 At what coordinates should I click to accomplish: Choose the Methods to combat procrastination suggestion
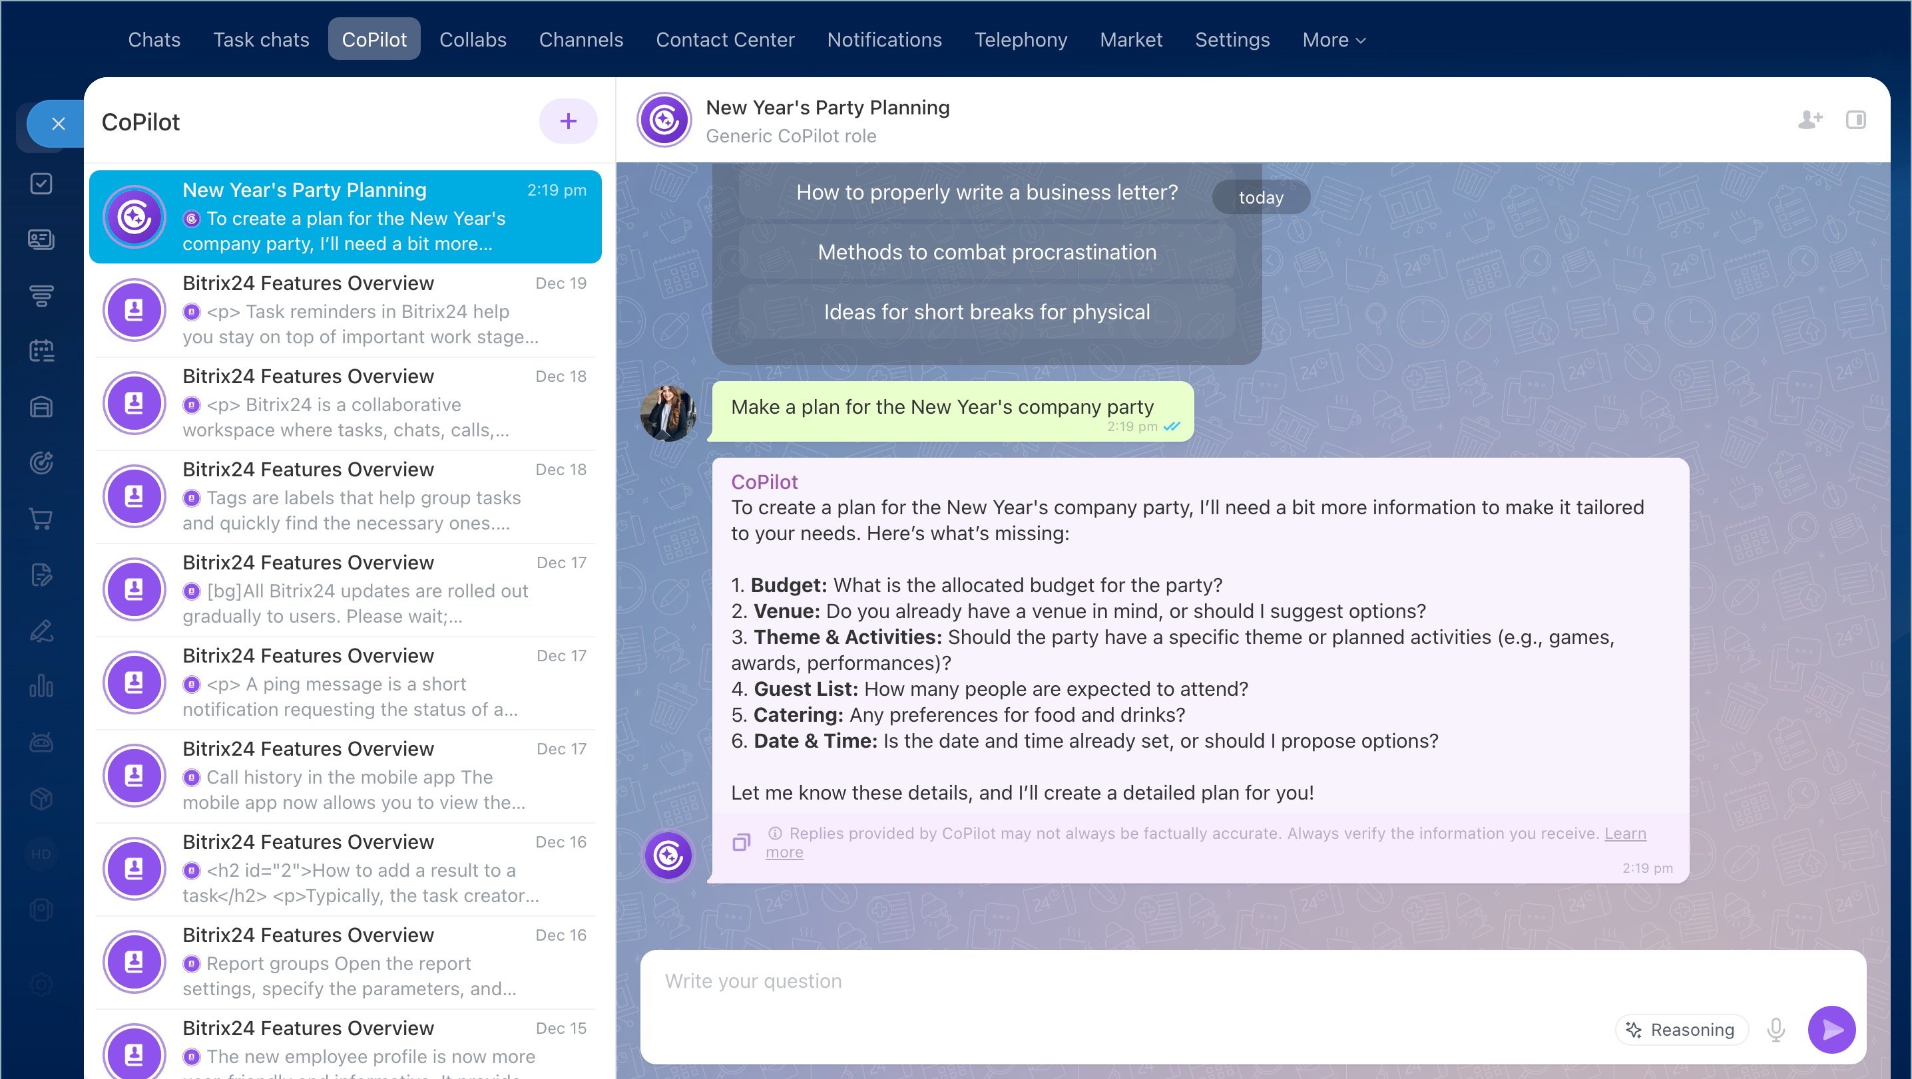coord(987,252)
